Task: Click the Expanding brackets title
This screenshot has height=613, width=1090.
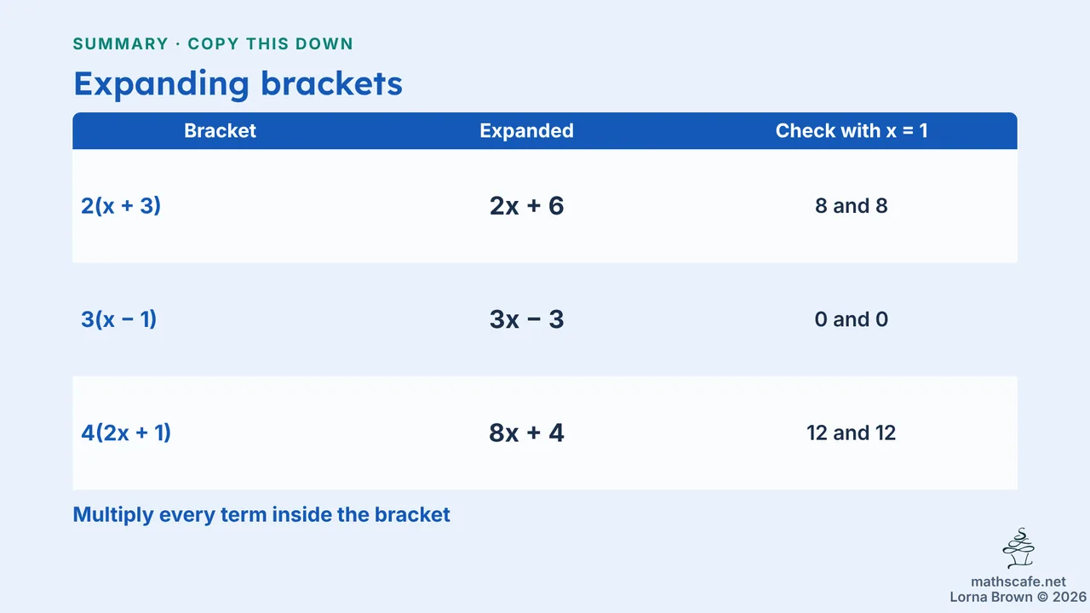Action: click(x=238, y=84)
